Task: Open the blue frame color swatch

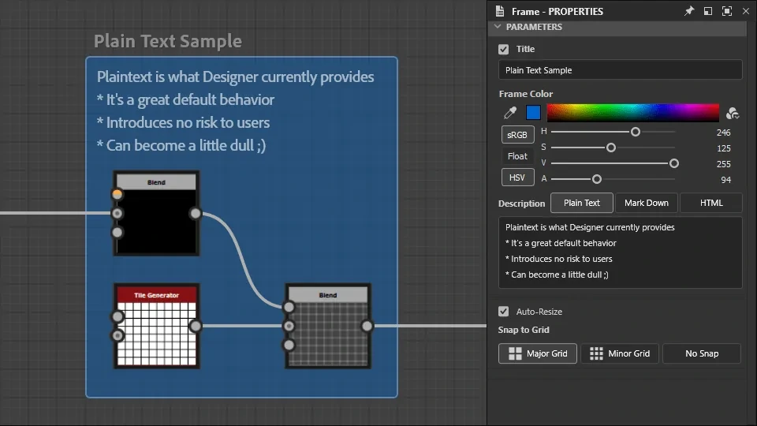Action: tap(533, 113)
